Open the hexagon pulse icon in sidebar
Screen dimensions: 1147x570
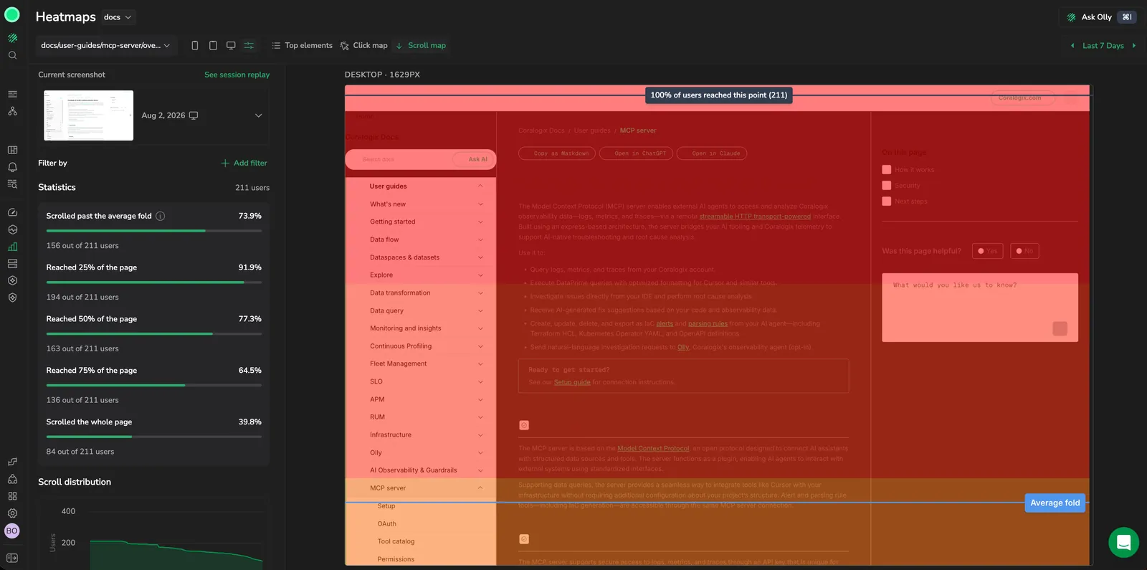[x=12, y=229]
